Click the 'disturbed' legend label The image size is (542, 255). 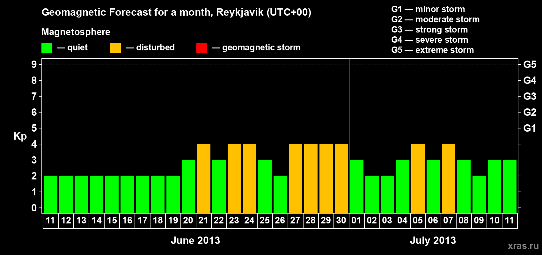click(x=155, y=47)
